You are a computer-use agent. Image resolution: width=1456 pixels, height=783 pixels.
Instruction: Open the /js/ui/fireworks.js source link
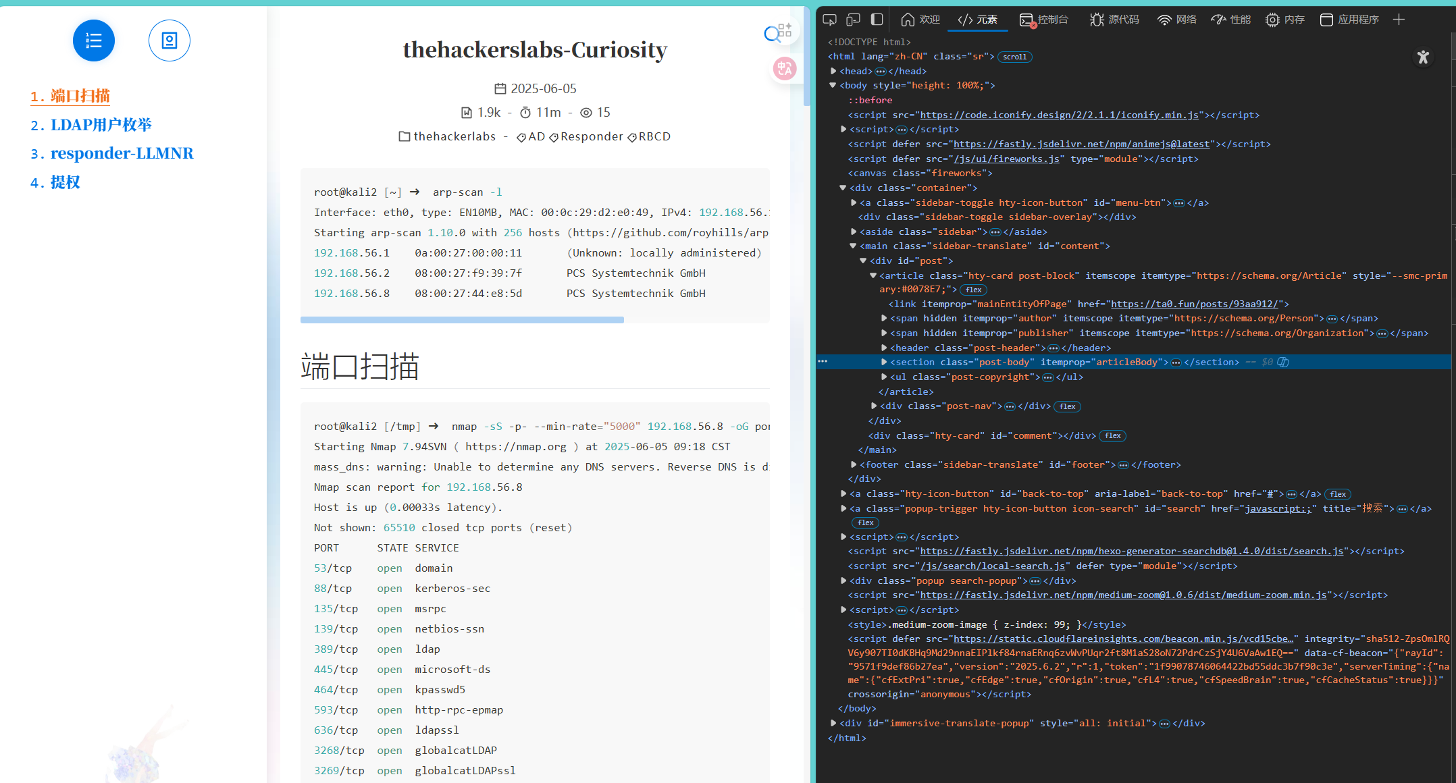1006,159
